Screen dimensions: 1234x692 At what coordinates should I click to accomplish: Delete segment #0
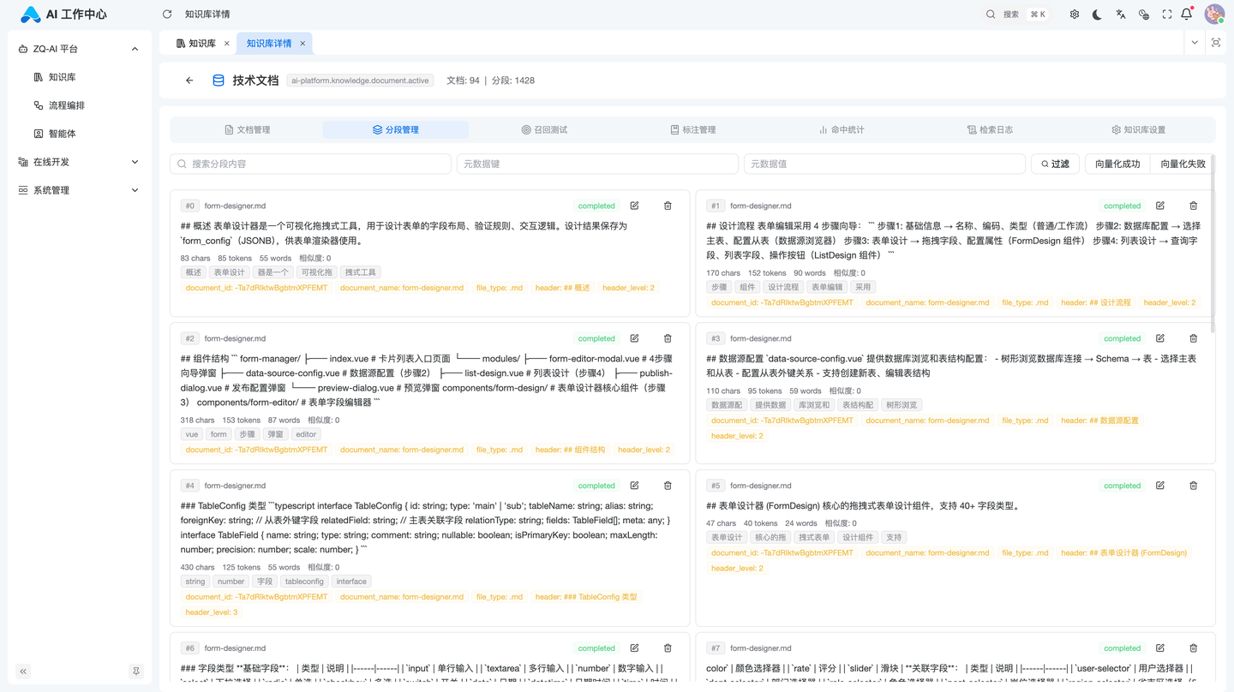pyautogui.click(x=668, y=206)
